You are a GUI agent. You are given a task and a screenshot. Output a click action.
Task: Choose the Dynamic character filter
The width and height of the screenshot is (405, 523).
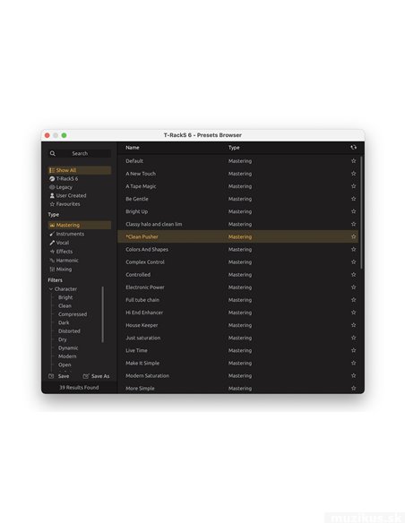tap(68, 347)
